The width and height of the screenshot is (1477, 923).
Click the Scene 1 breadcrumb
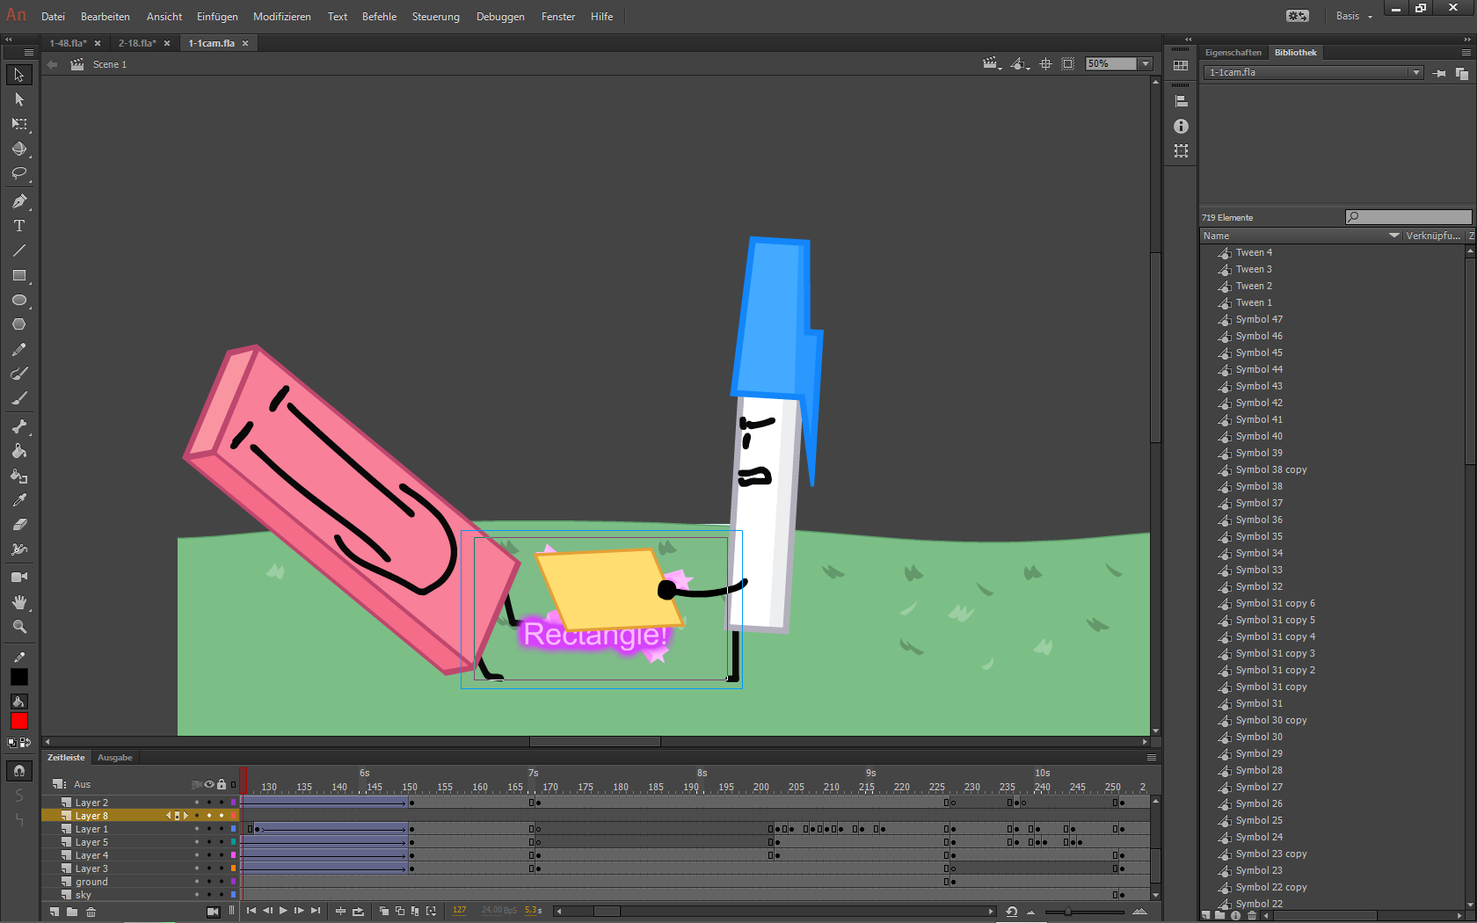point(110,64)
